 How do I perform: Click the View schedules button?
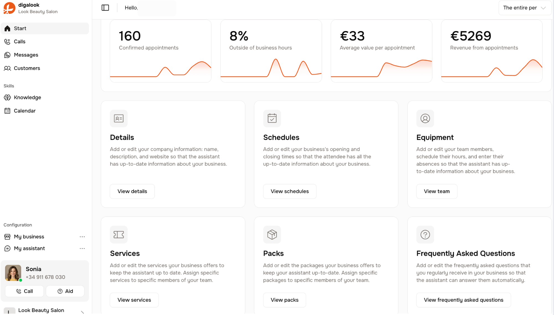click(289, 191)
